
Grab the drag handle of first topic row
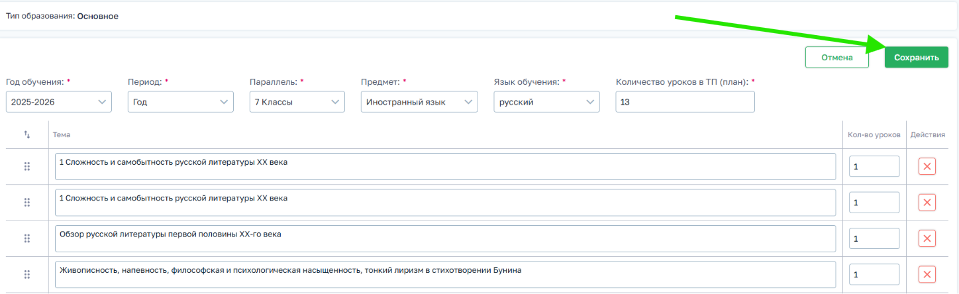click(27, 167)
